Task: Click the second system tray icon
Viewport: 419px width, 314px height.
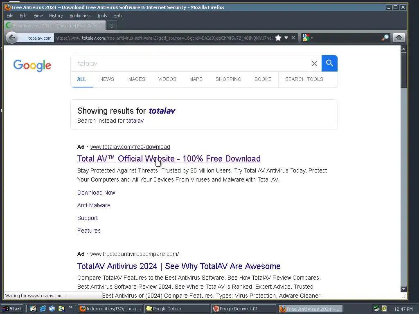Action: [x=384, y=309]
